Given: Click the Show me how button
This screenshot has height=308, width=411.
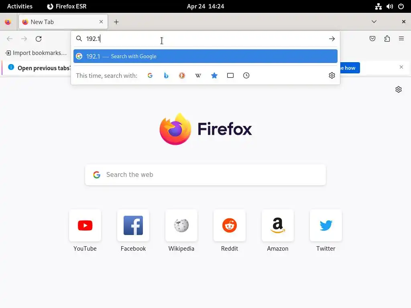Looking at the screenshot, I should pos(350,68).
